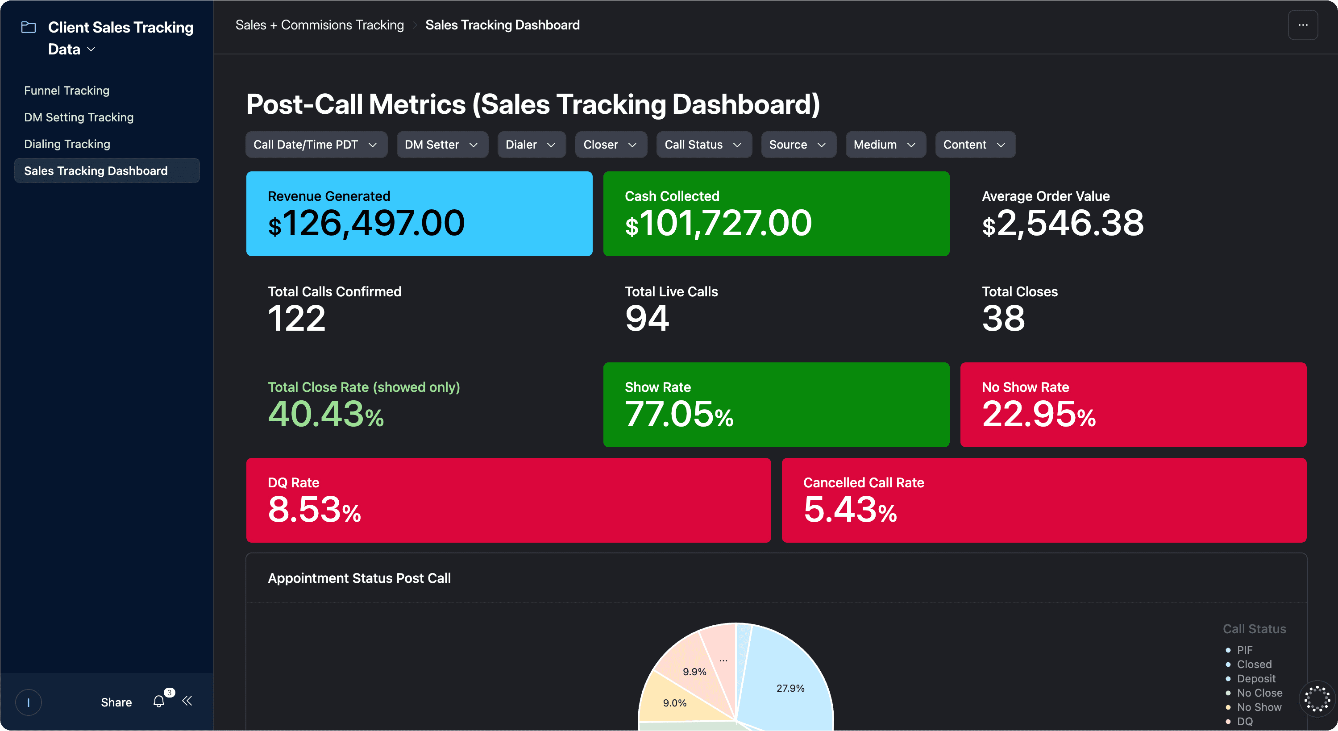
Task: Go to Sales + Commisions Tracking breadcrumb
Action: [x=320, y=25]
